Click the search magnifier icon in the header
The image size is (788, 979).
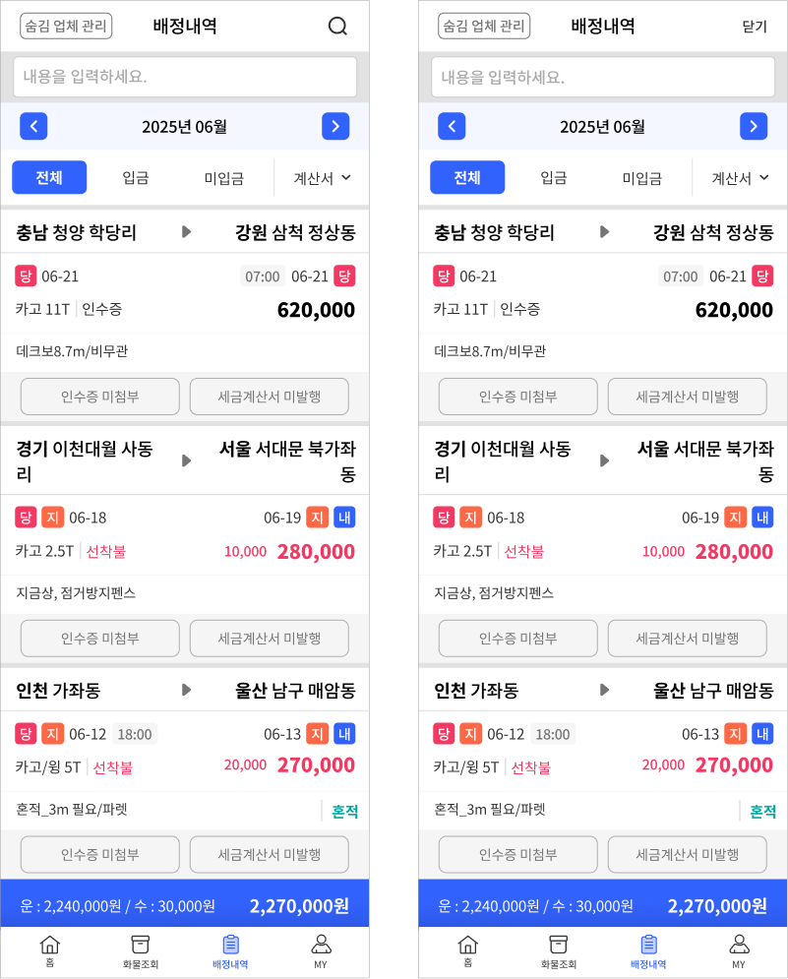pos(337,27)
